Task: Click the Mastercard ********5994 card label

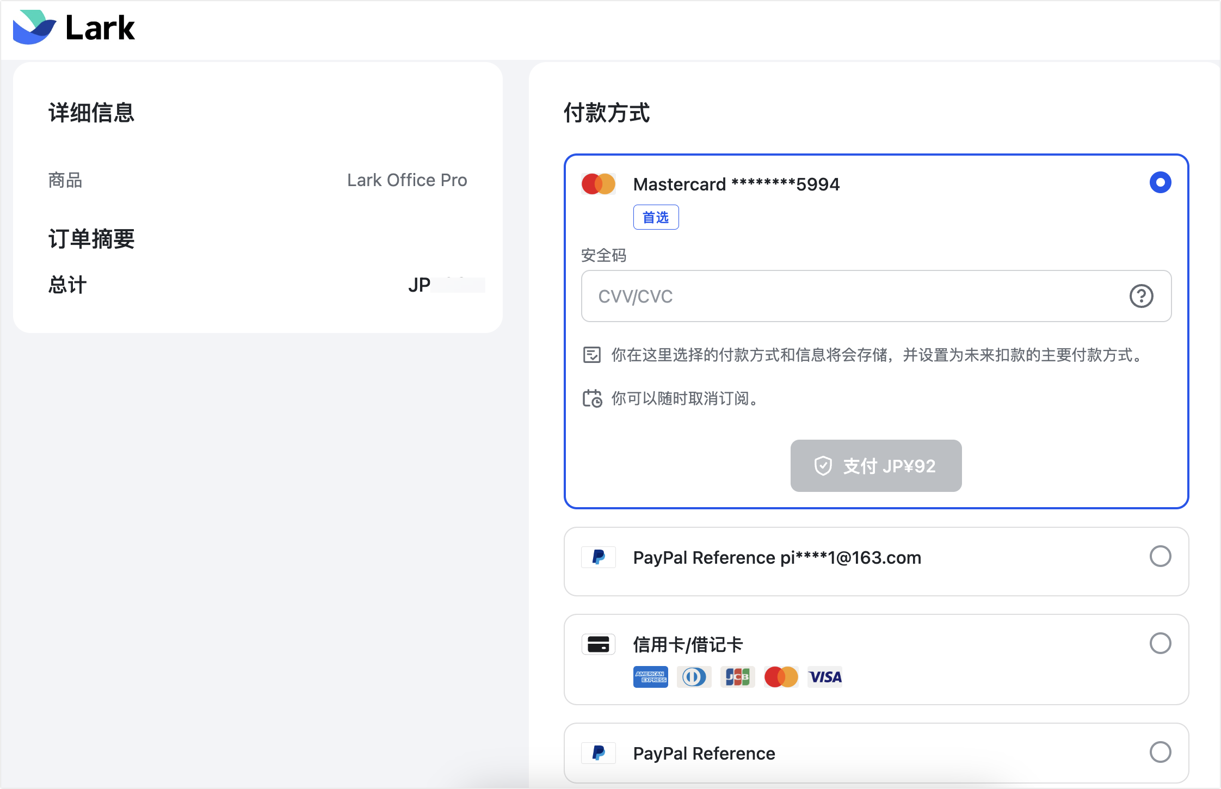Action: click(736, 184)
